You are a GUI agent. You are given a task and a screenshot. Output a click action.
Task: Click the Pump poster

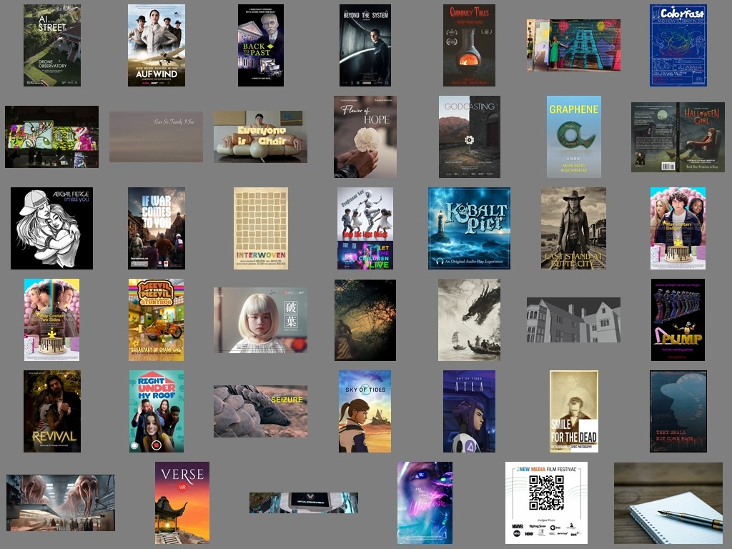click(x=678, y=320)
